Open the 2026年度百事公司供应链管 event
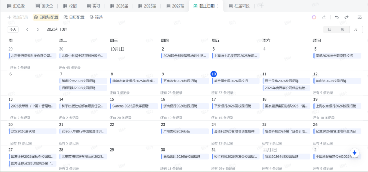This screenshot has width=368, height=172. (287, 88)
